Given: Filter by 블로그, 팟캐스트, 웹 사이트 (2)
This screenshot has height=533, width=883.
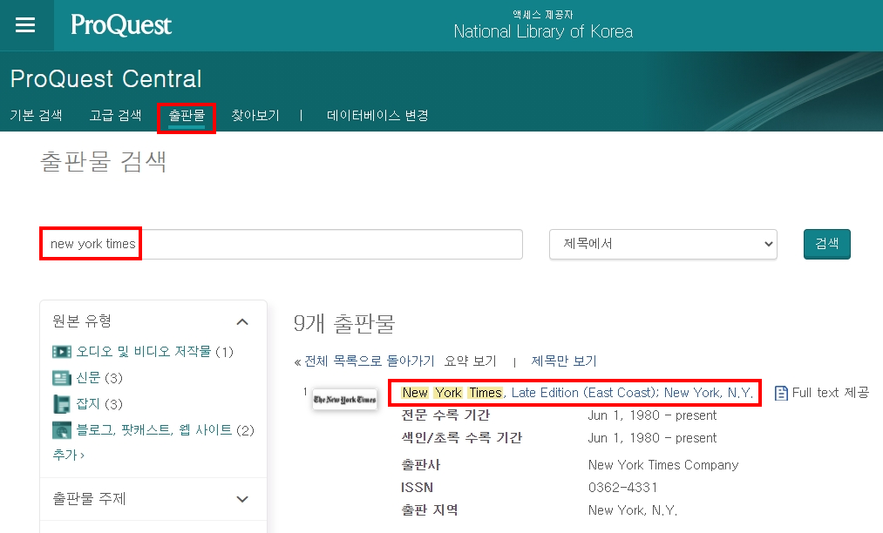Looking at the screenshot, I should (x=165, y=430).
